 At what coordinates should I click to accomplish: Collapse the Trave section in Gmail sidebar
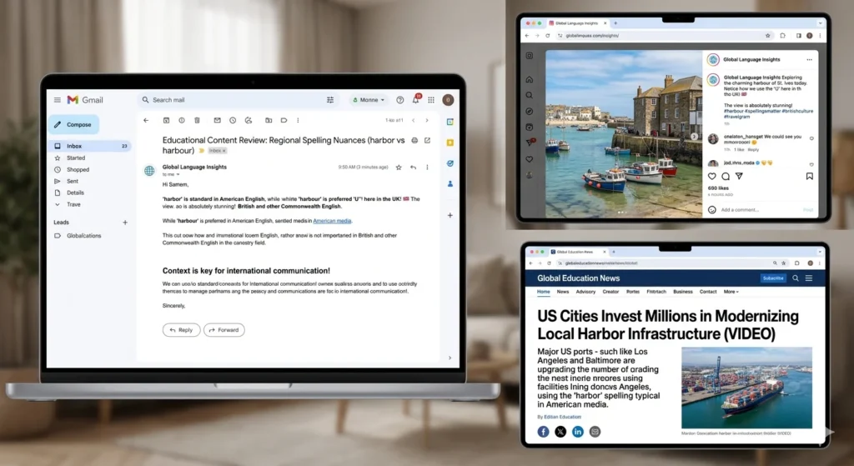click(x=57, y=204)
